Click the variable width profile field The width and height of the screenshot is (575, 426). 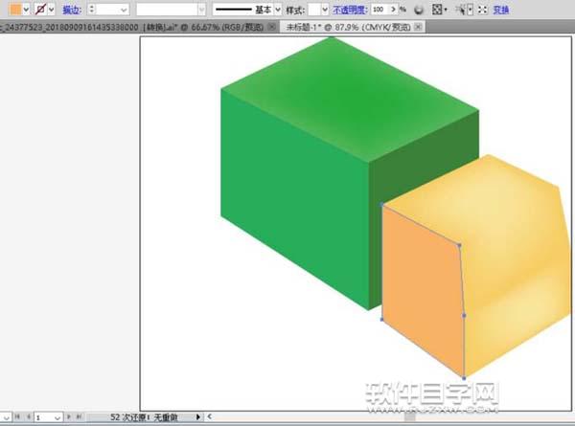pos(167,10)
